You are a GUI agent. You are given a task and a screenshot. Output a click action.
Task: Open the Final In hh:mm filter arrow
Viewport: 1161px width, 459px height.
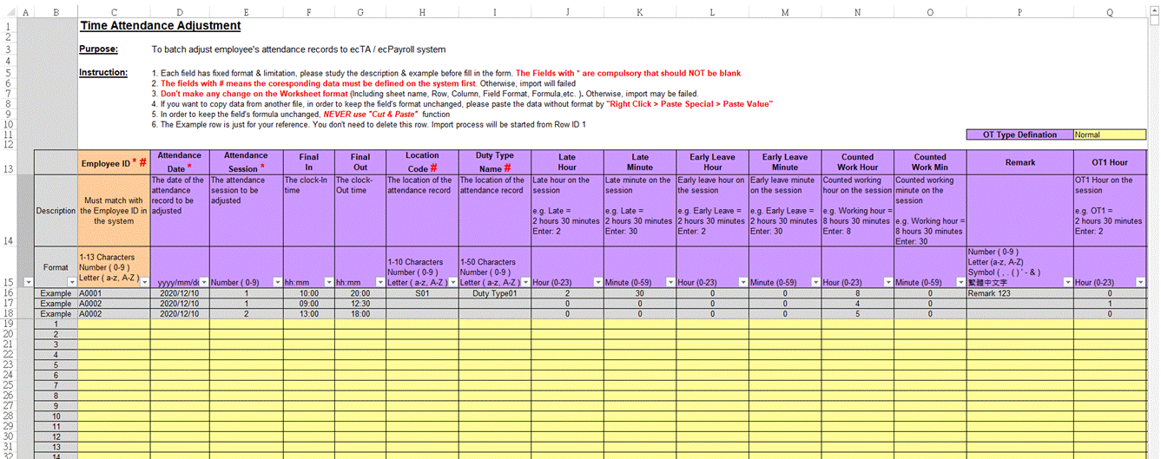coord(328,283)
